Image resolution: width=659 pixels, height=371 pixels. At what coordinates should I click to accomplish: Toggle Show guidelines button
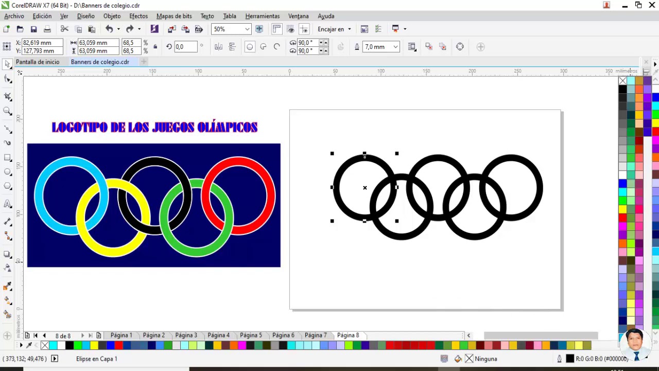[x=304, y=29]
